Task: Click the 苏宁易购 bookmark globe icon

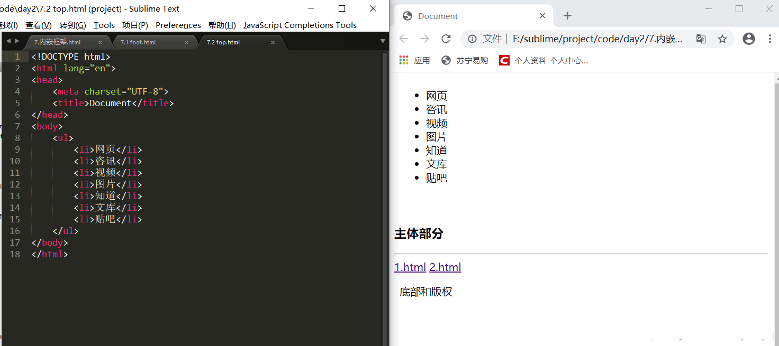Action: [x=447, y=60]
